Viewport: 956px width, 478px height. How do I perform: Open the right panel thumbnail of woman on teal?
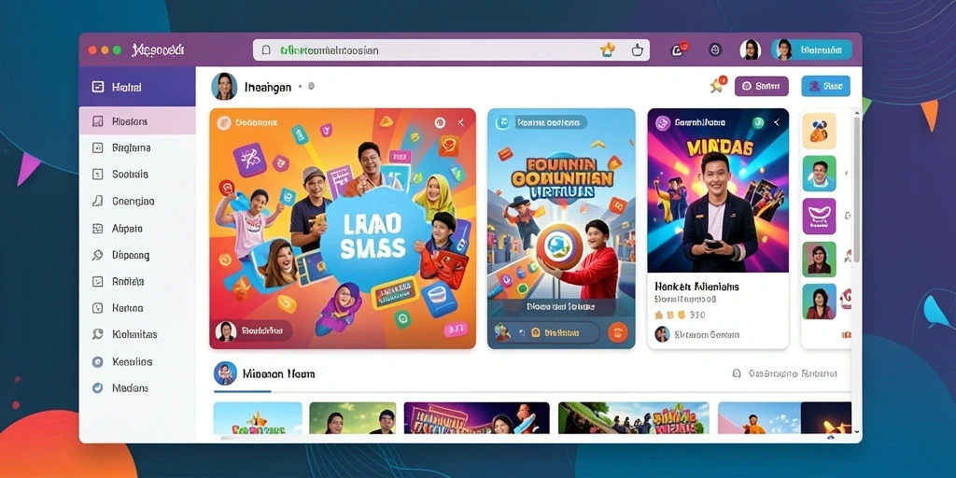[x=819, y=302]
